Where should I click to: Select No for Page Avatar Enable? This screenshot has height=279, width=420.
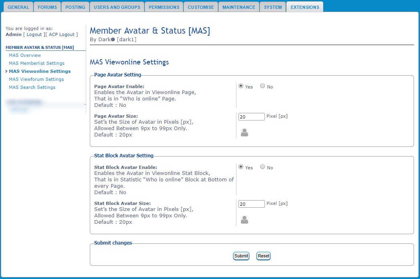pos(262,86)
